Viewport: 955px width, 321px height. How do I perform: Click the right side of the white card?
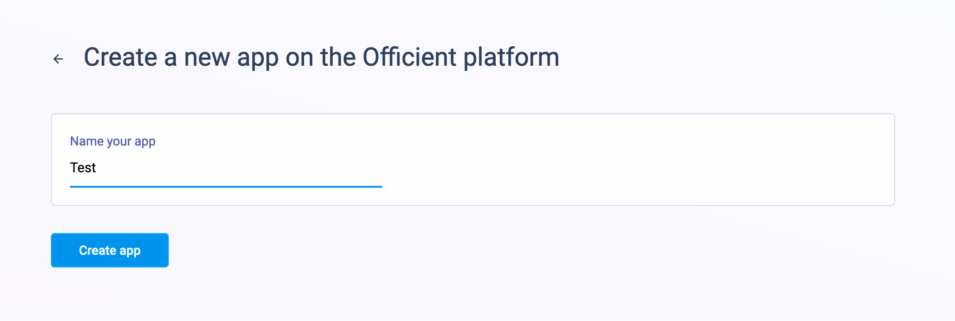(817, 160)
